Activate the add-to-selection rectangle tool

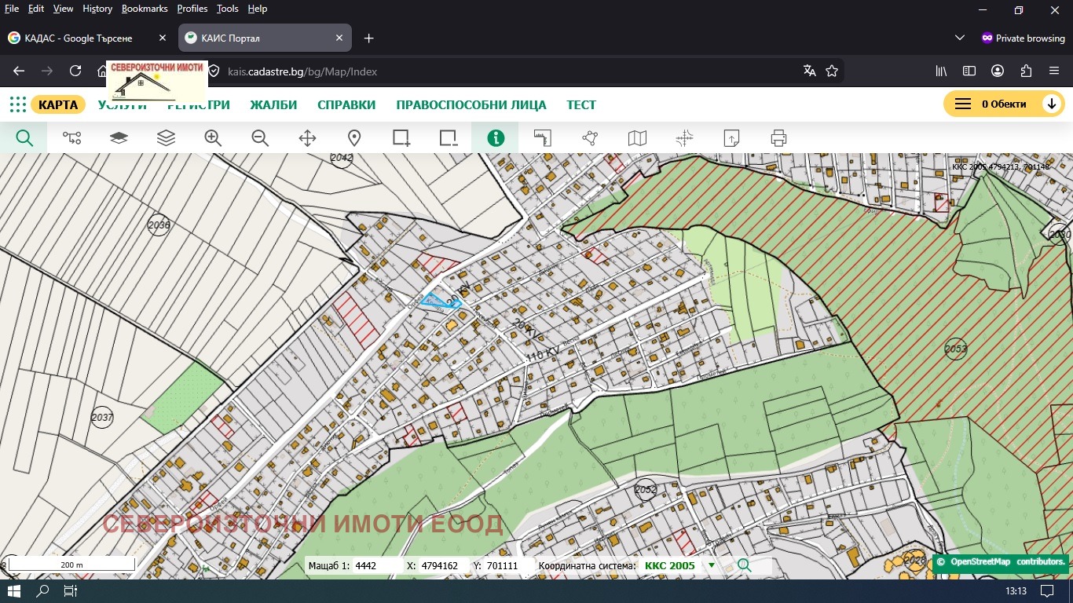point(401,138)
